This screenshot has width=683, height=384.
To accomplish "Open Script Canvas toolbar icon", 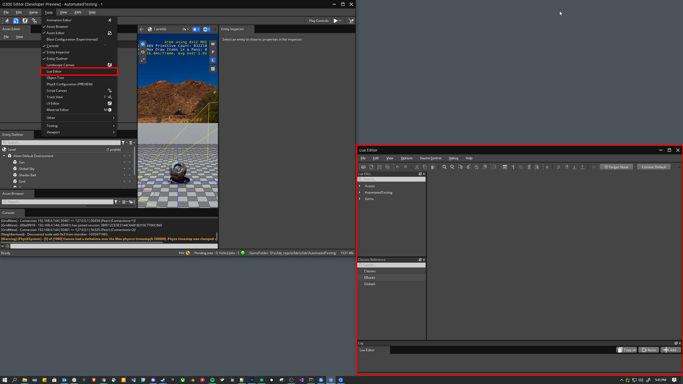I will coord(34,21).
